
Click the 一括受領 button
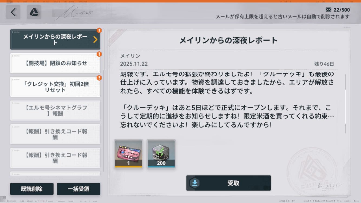pos(78,189)
